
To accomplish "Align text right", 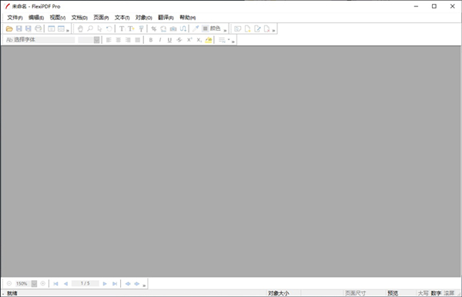I will tap(128, 40).
